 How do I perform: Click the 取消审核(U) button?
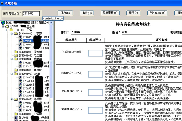(x=110, y=13)
